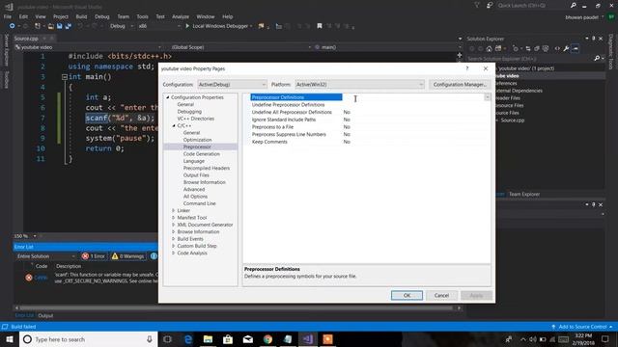
Task: Open the Platform dropdown showing Active(Win32)
Action: pos(359,85)
